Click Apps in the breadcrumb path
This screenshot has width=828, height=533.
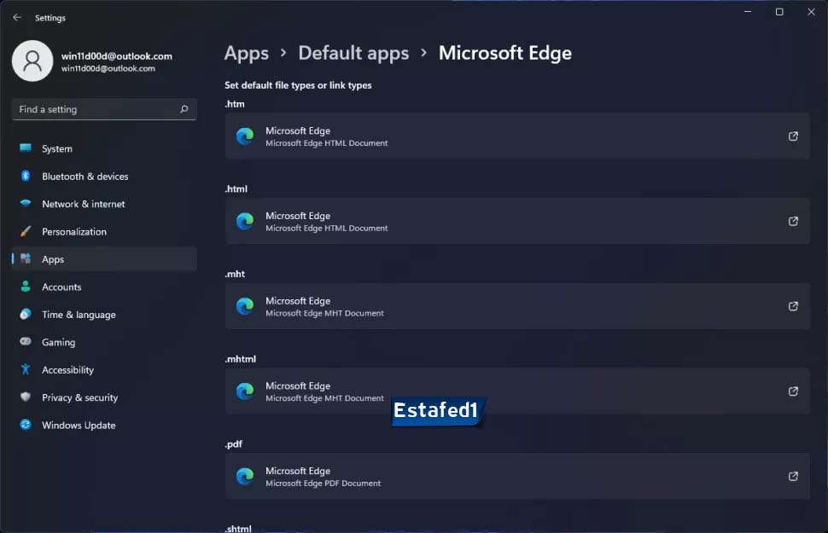(247, 53)
